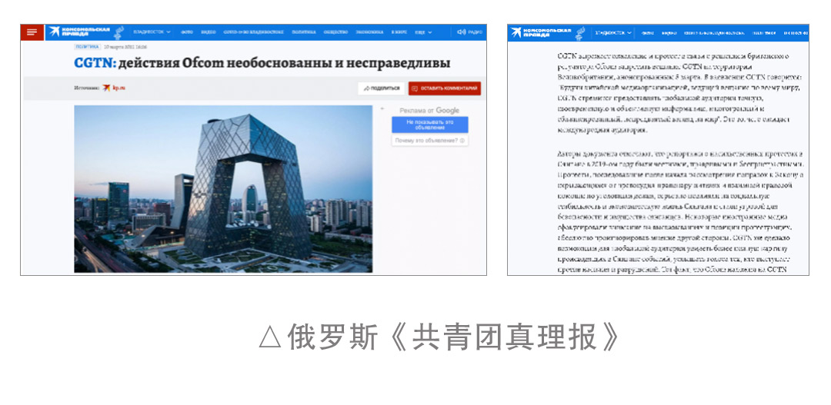Screen dimensions: 831x405
Task: Click the CCTV headquarters building photo
Action: [223, 188]
